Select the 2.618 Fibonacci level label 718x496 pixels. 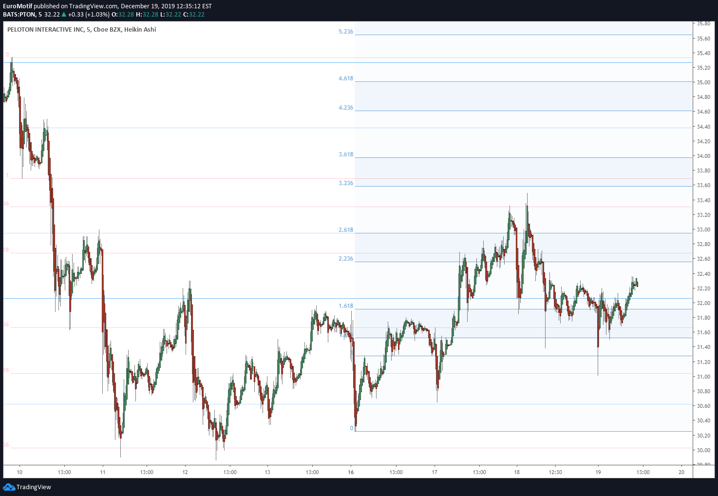(346, 230)
